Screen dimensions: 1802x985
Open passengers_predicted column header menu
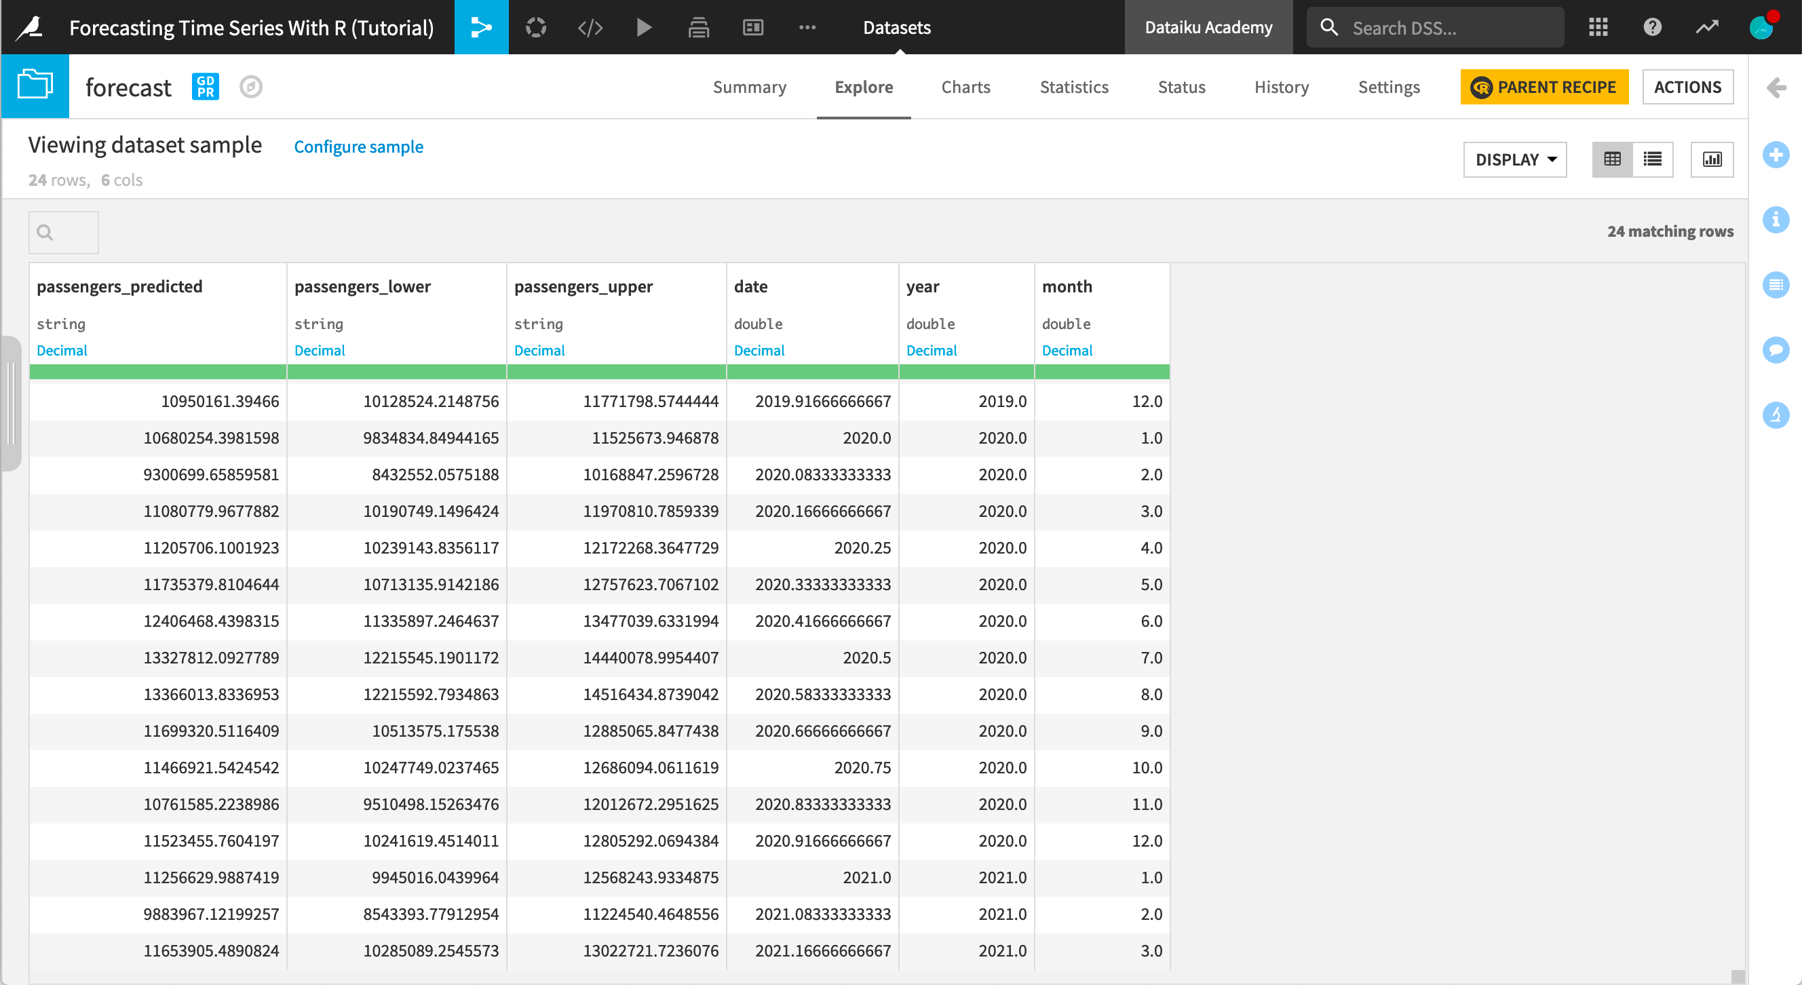[119, 286]
